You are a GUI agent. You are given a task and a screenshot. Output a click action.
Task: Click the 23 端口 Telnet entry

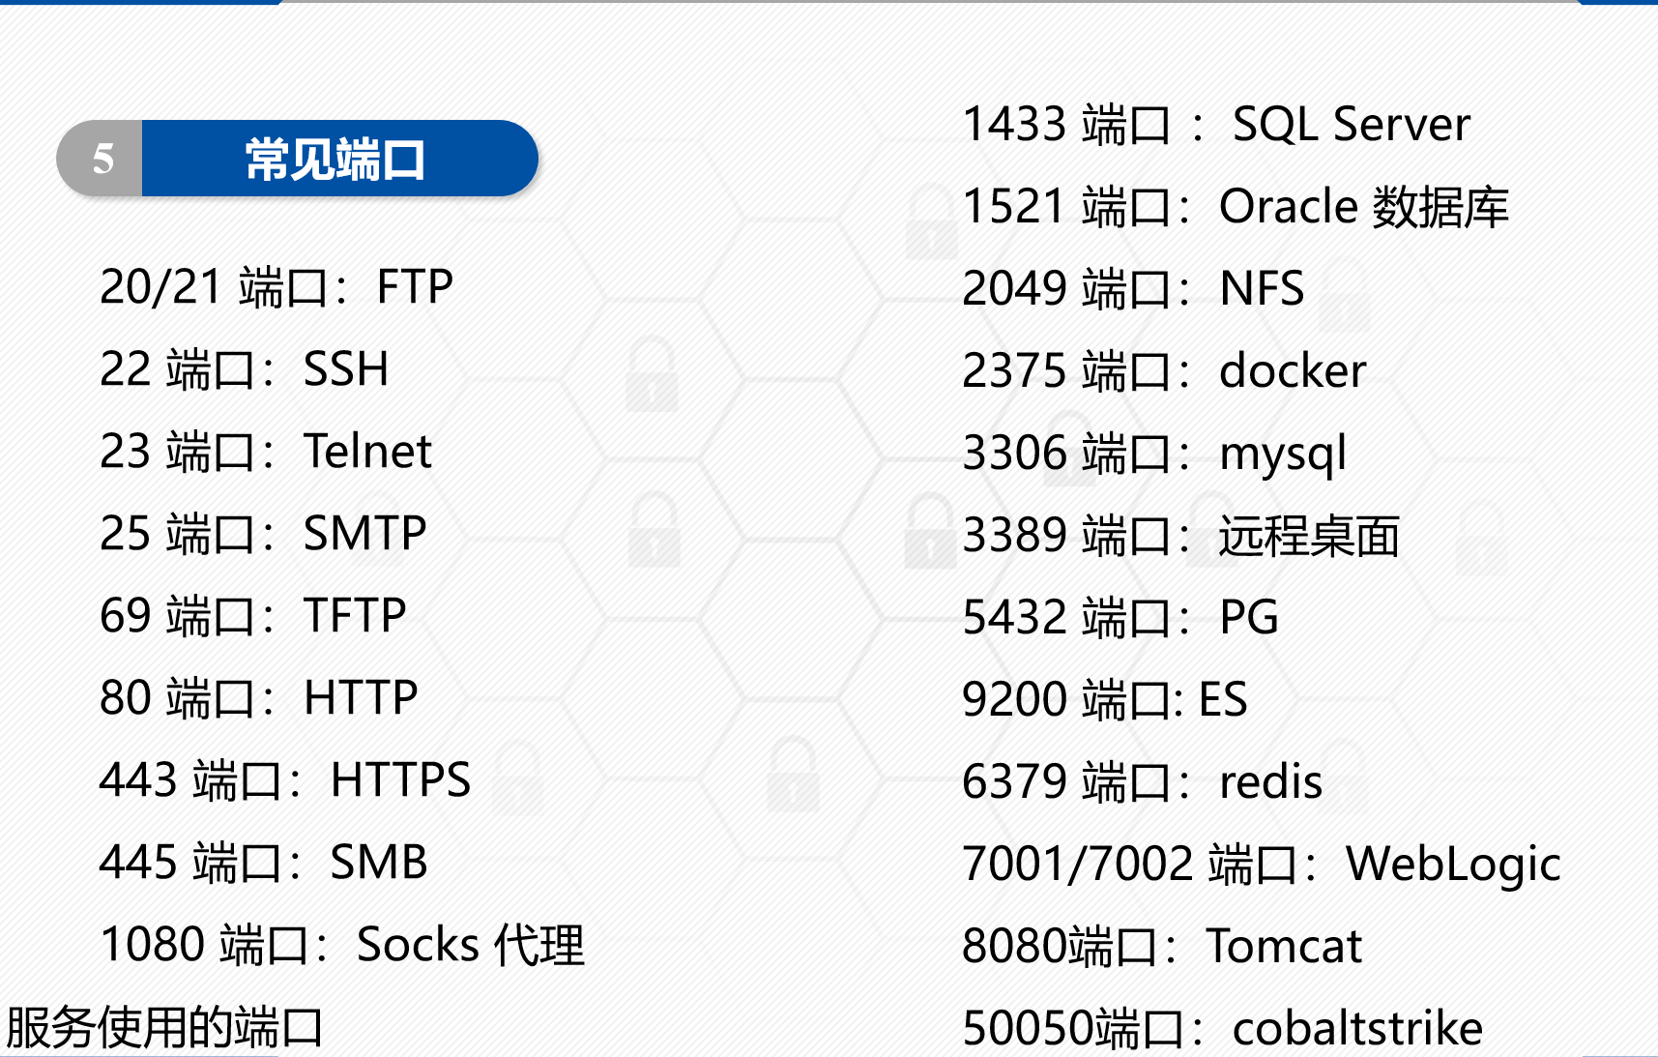click(266, 452)
